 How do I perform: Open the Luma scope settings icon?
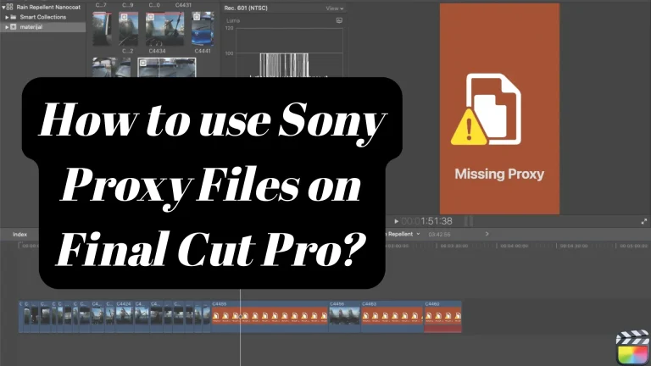339,20
